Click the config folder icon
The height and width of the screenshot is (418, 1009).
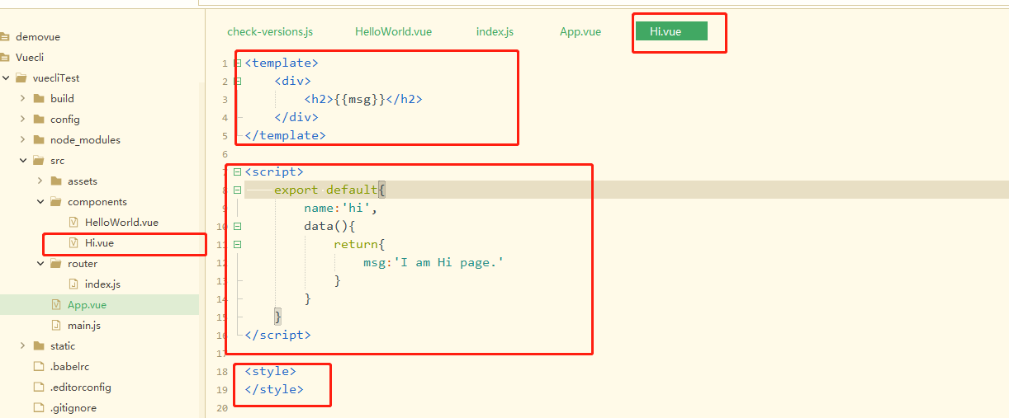(39, 119)
